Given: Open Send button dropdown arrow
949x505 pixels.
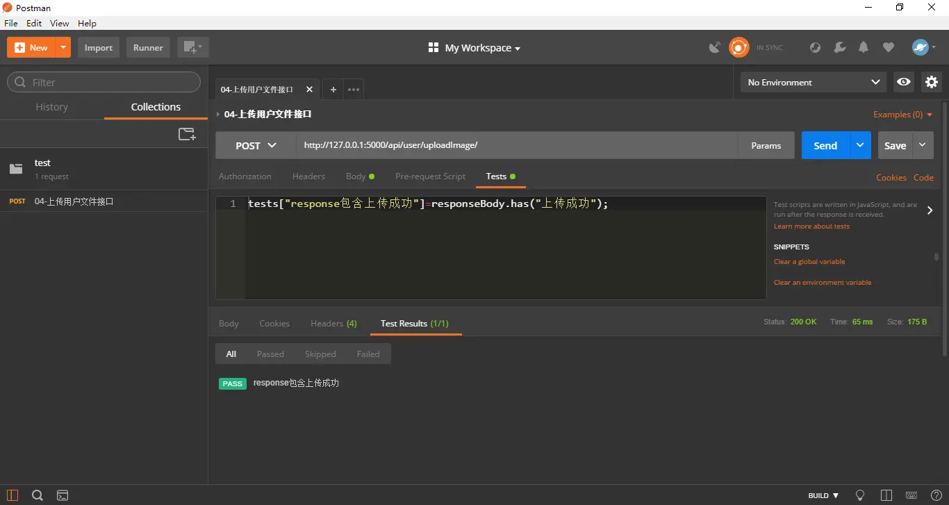Looking at the screenshot, I should tap(860, 145).
